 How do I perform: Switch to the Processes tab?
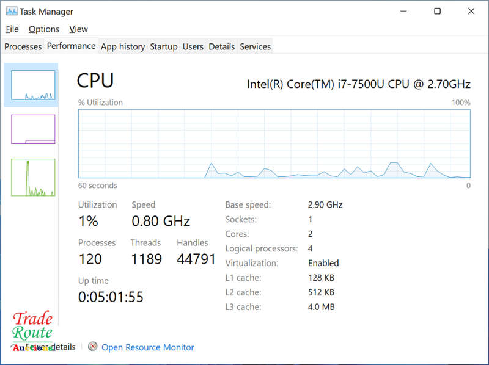click(x=23, y=46)
